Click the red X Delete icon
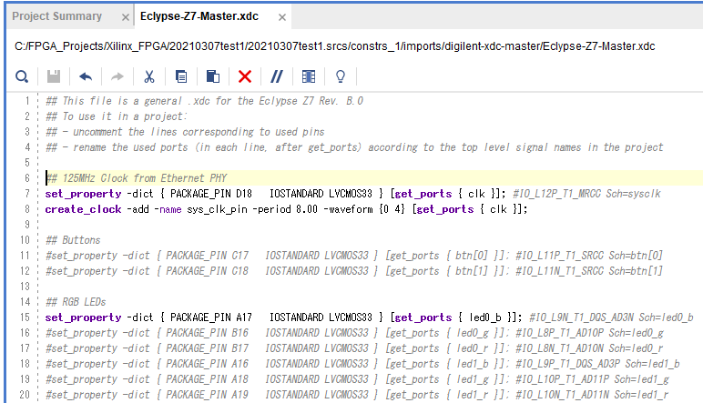The height and width of the screenshot is (403, 703). click(x=244, y=76)
